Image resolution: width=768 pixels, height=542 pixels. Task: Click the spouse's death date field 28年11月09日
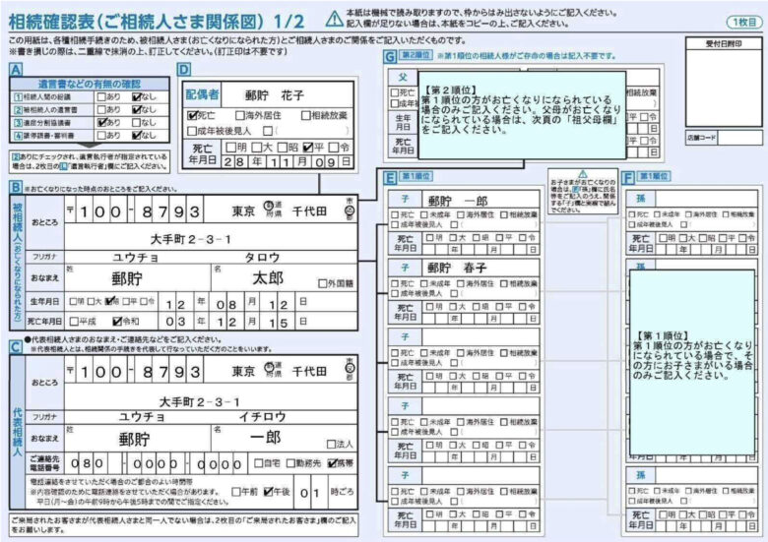(x=288, y=162)
